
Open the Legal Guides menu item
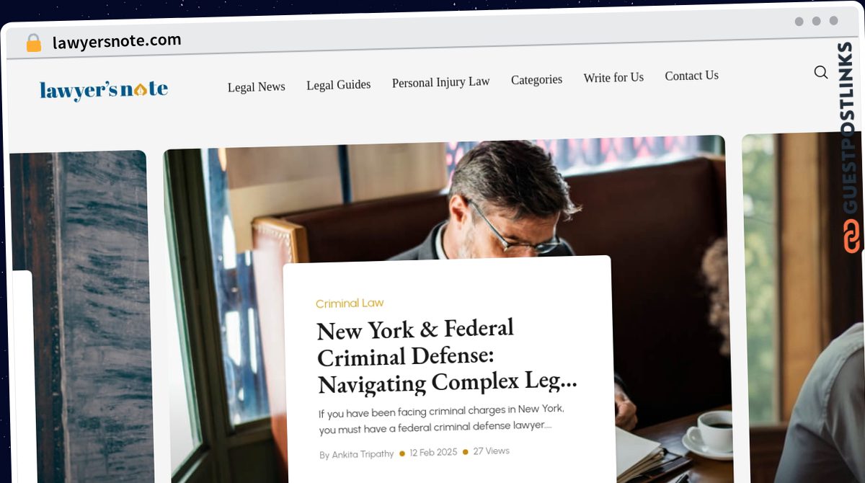click(x=338, y=85)
